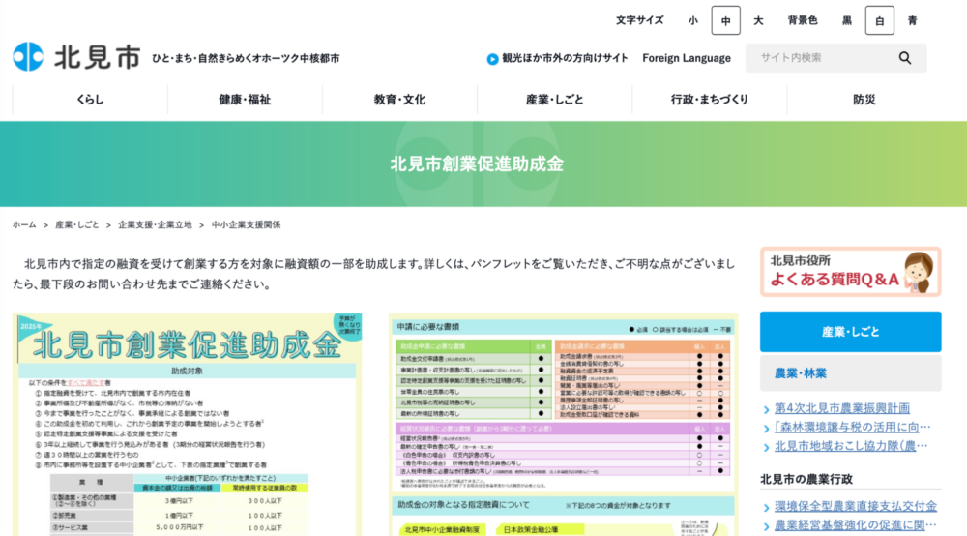This screenshot has width=967, height=536.
Task: Click the chevron beside 農業経営基盤強化の促進 link
Action: [x=766, y=526]
